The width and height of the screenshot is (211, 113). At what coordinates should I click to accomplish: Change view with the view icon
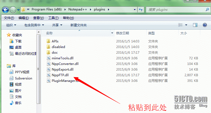180,25
